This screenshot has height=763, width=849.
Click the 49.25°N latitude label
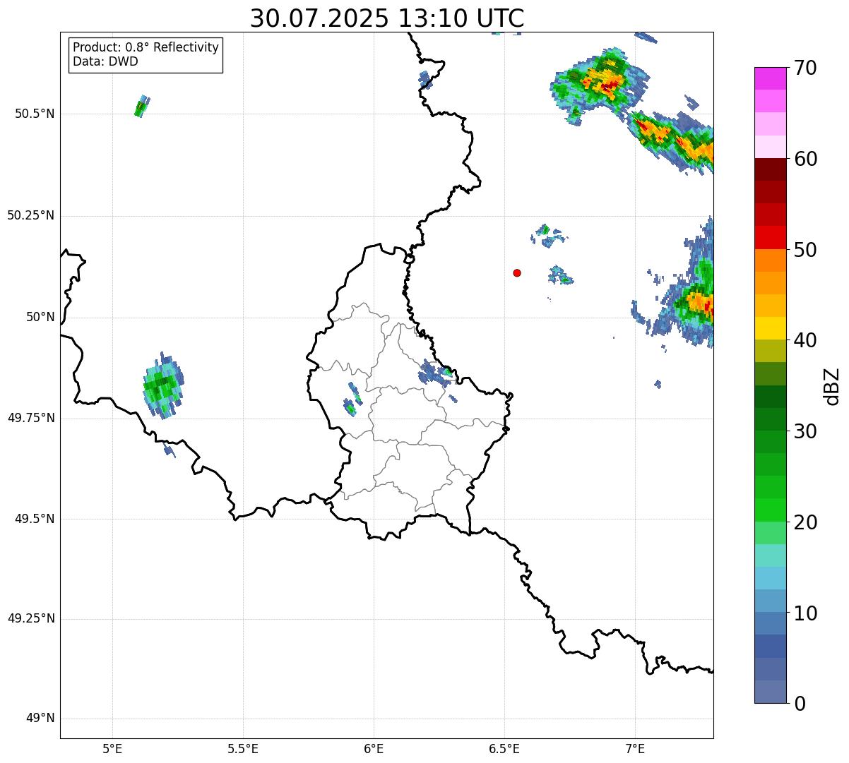click(x=31, y=618)
